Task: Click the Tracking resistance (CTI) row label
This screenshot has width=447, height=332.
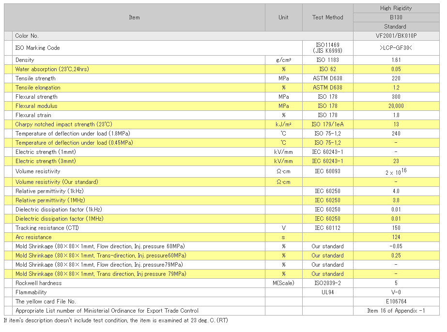Action: click(x=46, y=228)
